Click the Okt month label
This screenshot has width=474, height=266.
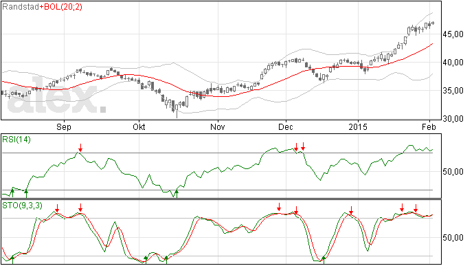coord(139,126)
